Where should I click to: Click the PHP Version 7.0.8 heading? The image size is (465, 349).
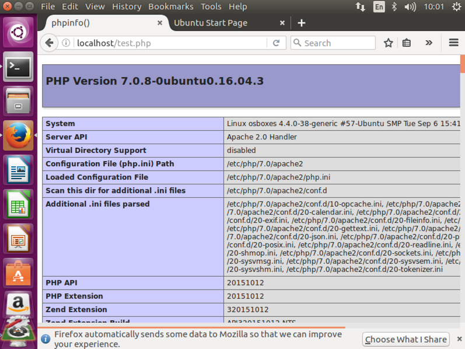[155, 81]
